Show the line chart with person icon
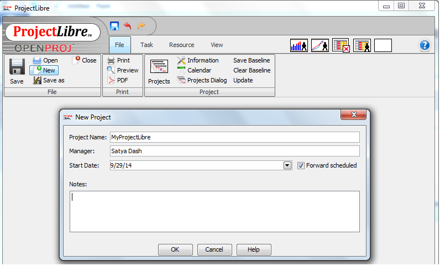 pyautogui.click(x=320, y=45)
